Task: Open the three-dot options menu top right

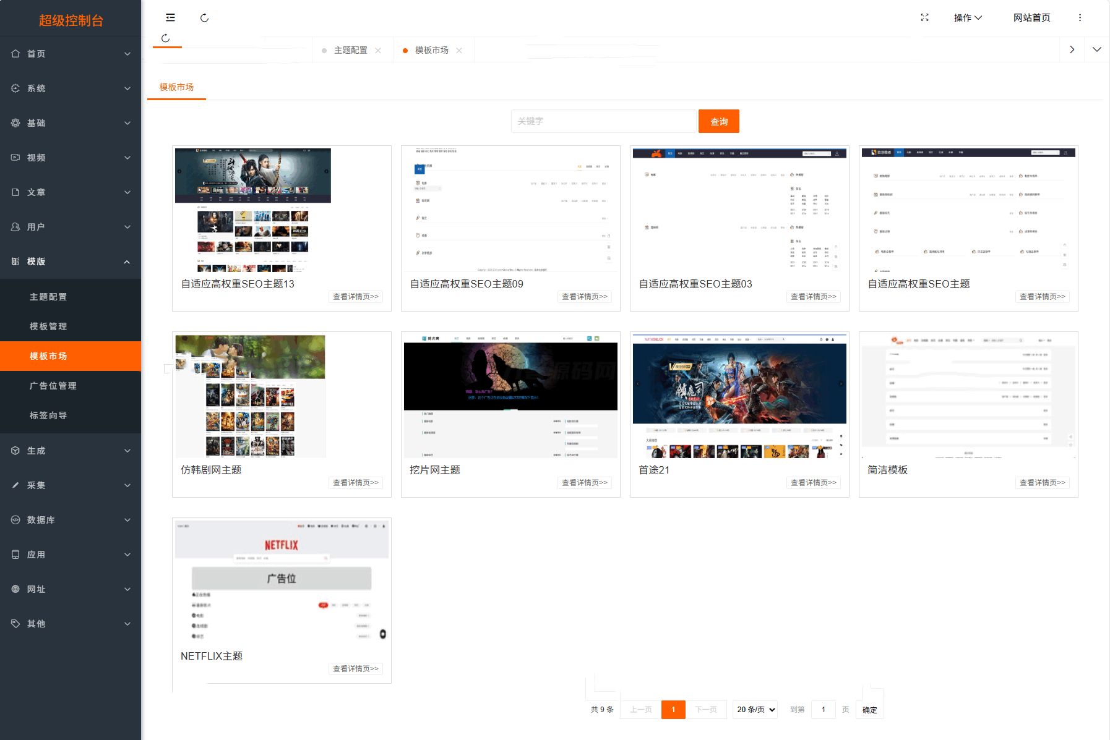Action: tap(1080, 17)
